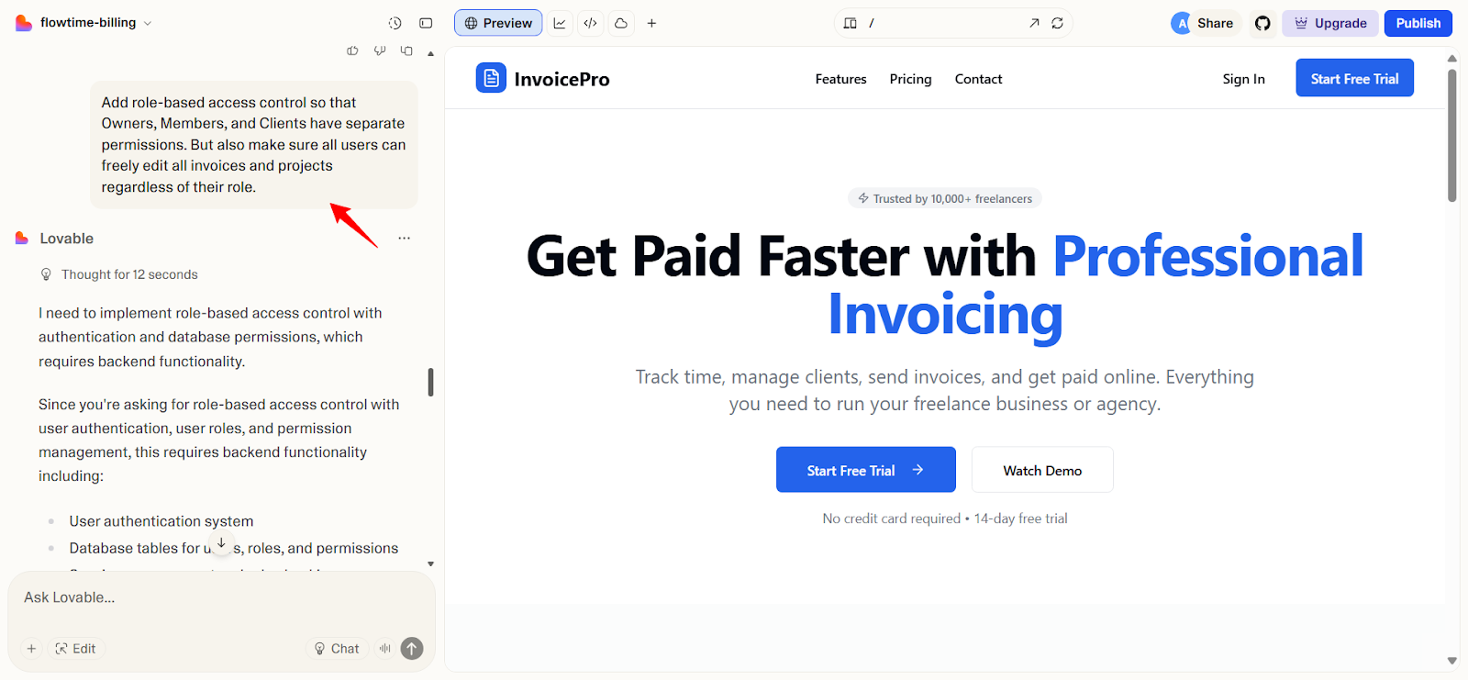This screenshot has width=1468, height=680.
Task: Open the GitHub integration icon
Action: [x=1263, y=23]
